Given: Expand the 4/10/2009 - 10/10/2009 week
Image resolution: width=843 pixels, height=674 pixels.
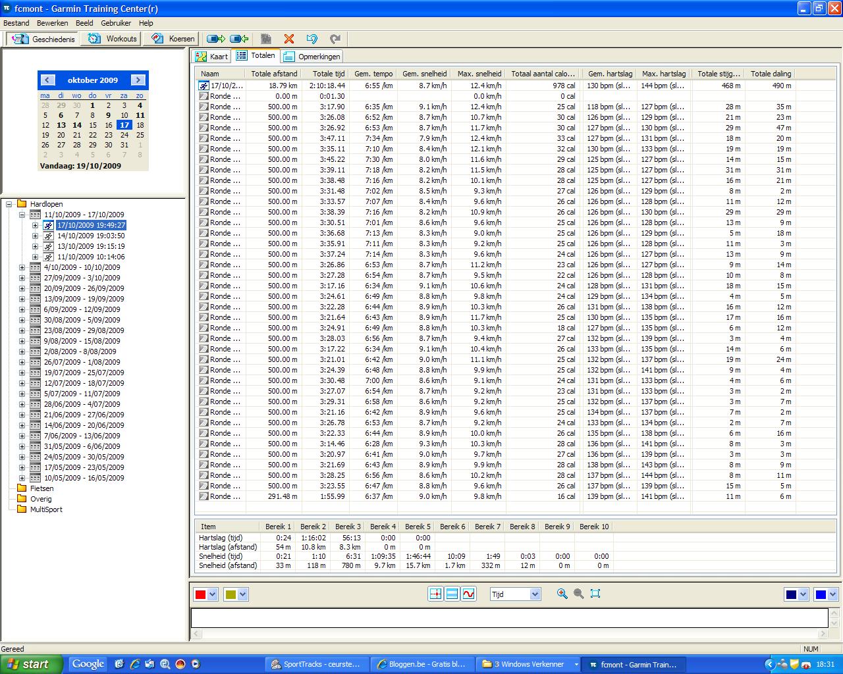Looking at the screenshot, I should coord(22,267).
